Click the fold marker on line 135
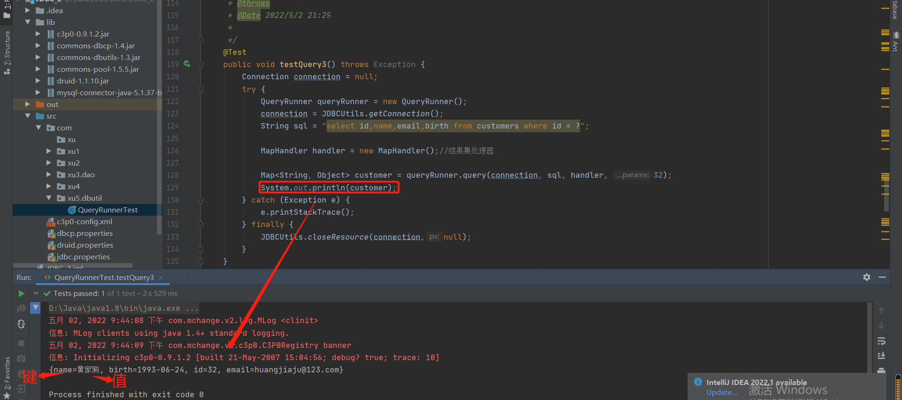This screenshot has width=902, height=400. (x=201, y=261)
